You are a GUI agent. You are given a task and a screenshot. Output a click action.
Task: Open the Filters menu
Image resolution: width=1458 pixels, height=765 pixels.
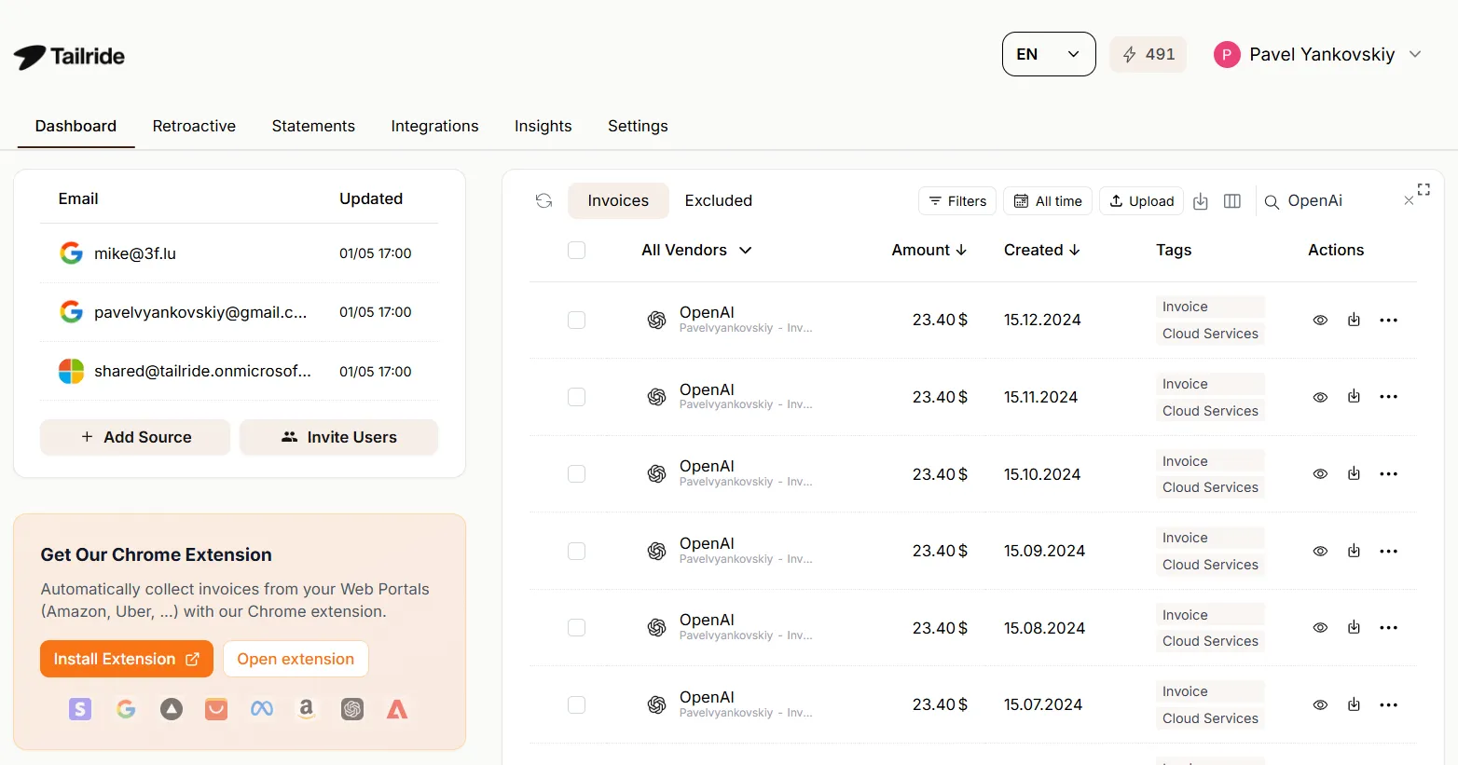(957, 201)
